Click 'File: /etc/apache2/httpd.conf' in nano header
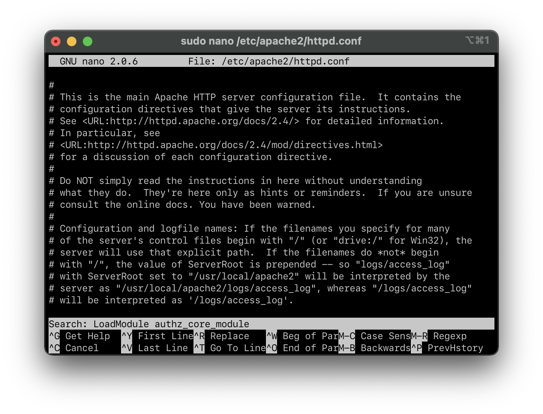 click(269, 61)
